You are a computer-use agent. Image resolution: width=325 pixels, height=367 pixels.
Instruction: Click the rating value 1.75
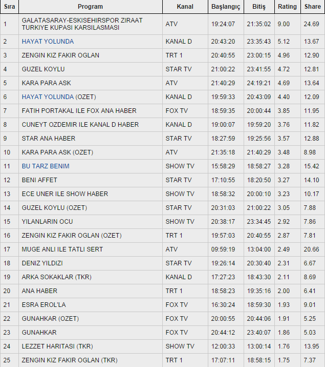pos(284,360)
